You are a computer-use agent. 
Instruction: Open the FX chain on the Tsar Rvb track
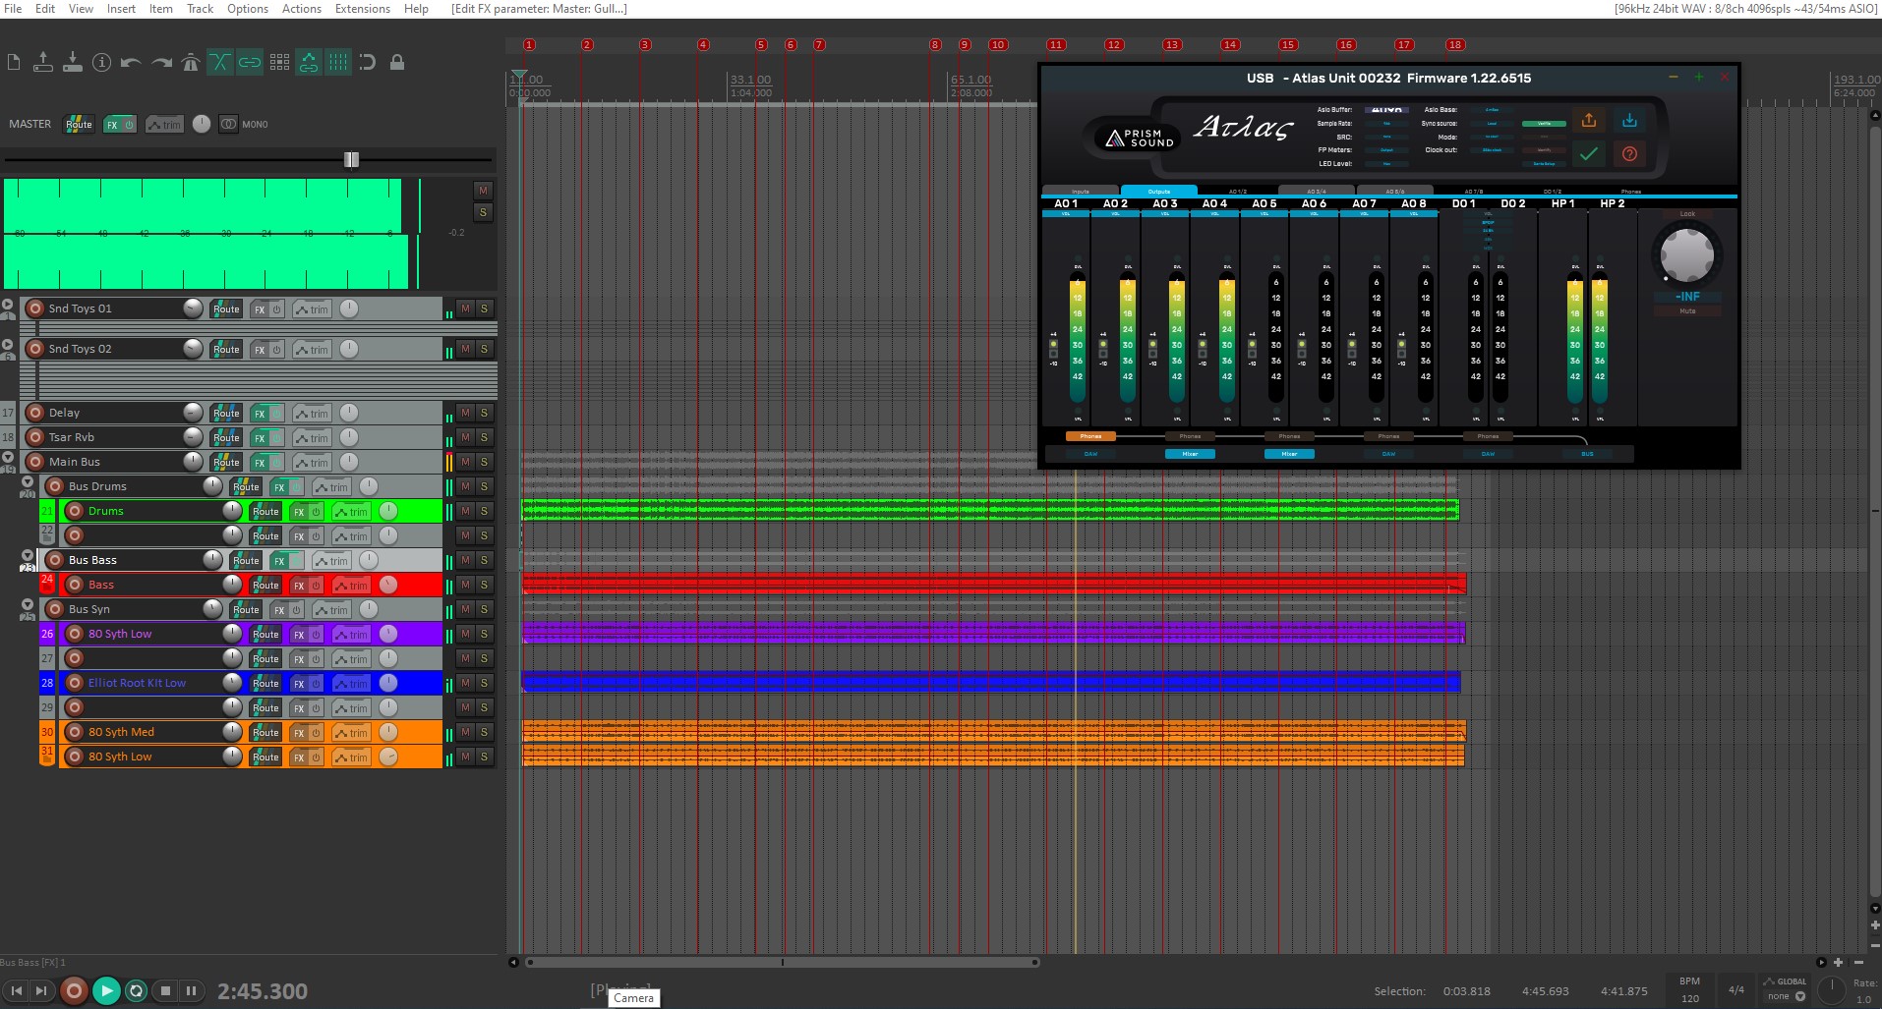pos(260,438)
